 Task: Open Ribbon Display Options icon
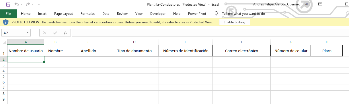pos(320,4)
